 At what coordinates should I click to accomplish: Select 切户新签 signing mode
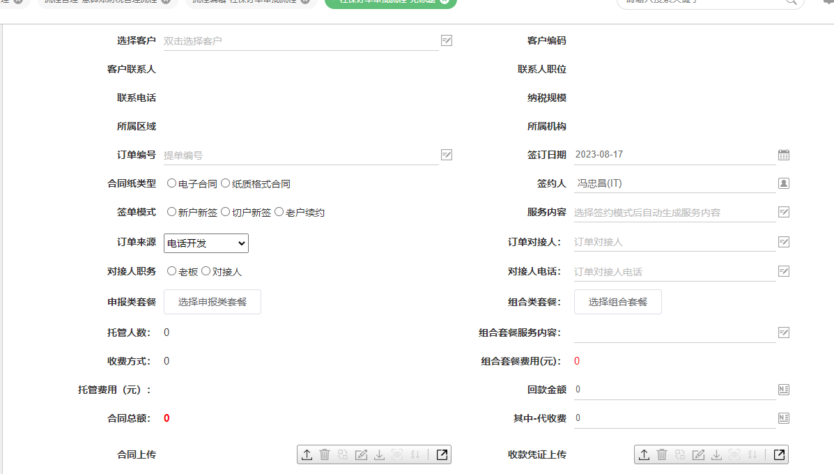pyautogui.click(x=226, y=212)
